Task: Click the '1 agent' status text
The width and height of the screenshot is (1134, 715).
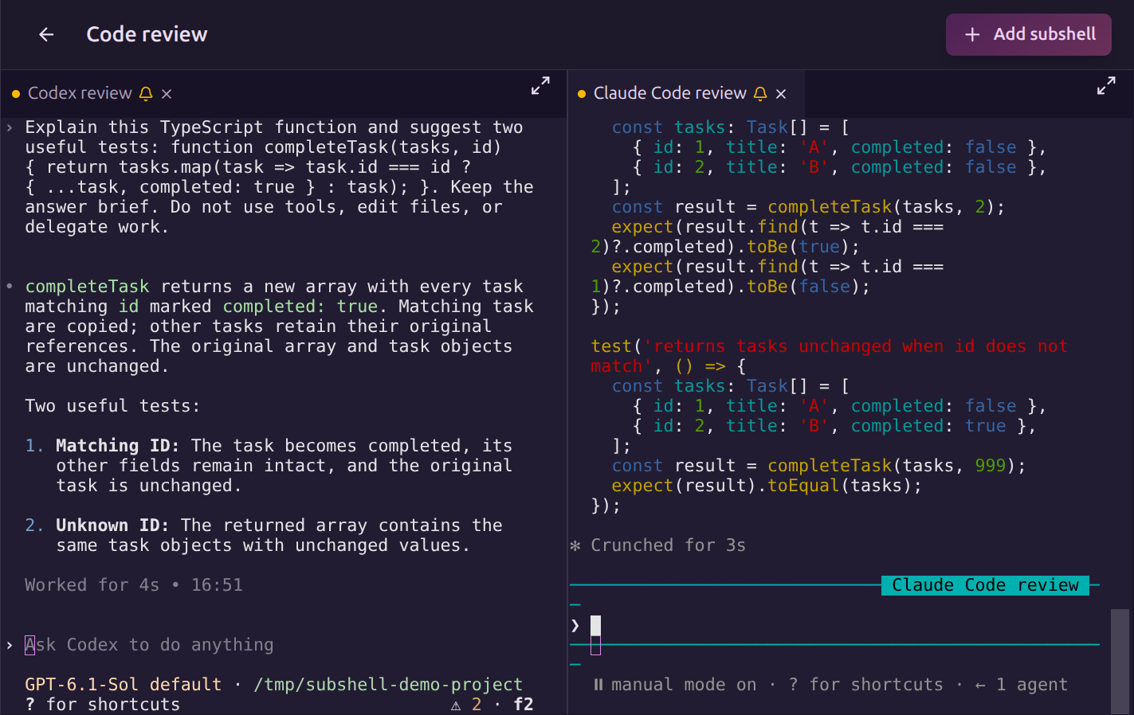Action: tap(1031, 685)
